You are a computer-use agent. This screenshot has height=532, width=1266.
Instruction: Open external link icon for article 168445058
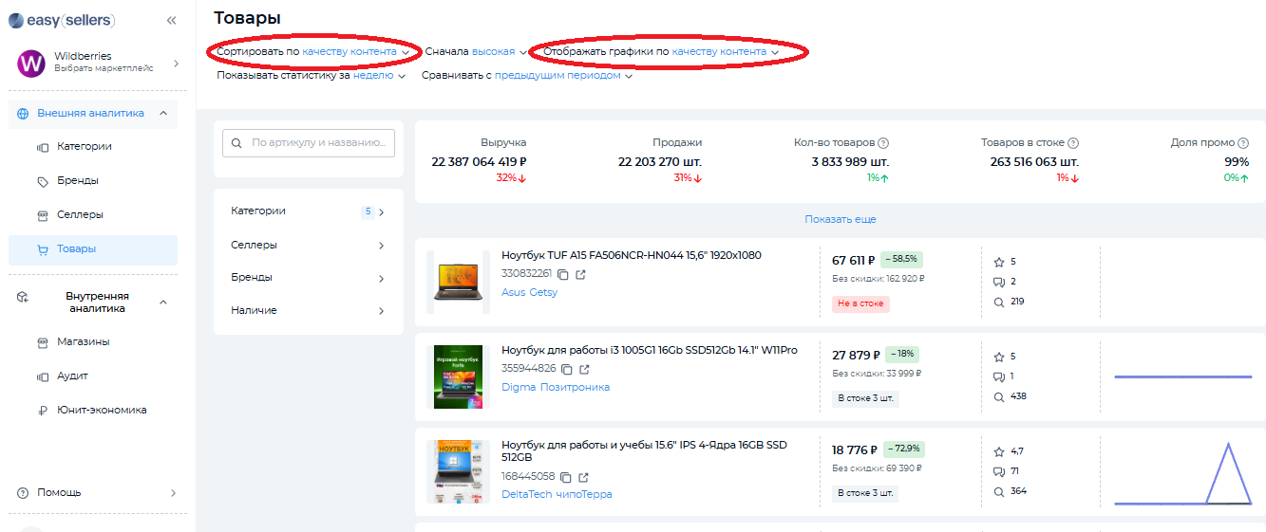tap(584, 477)
